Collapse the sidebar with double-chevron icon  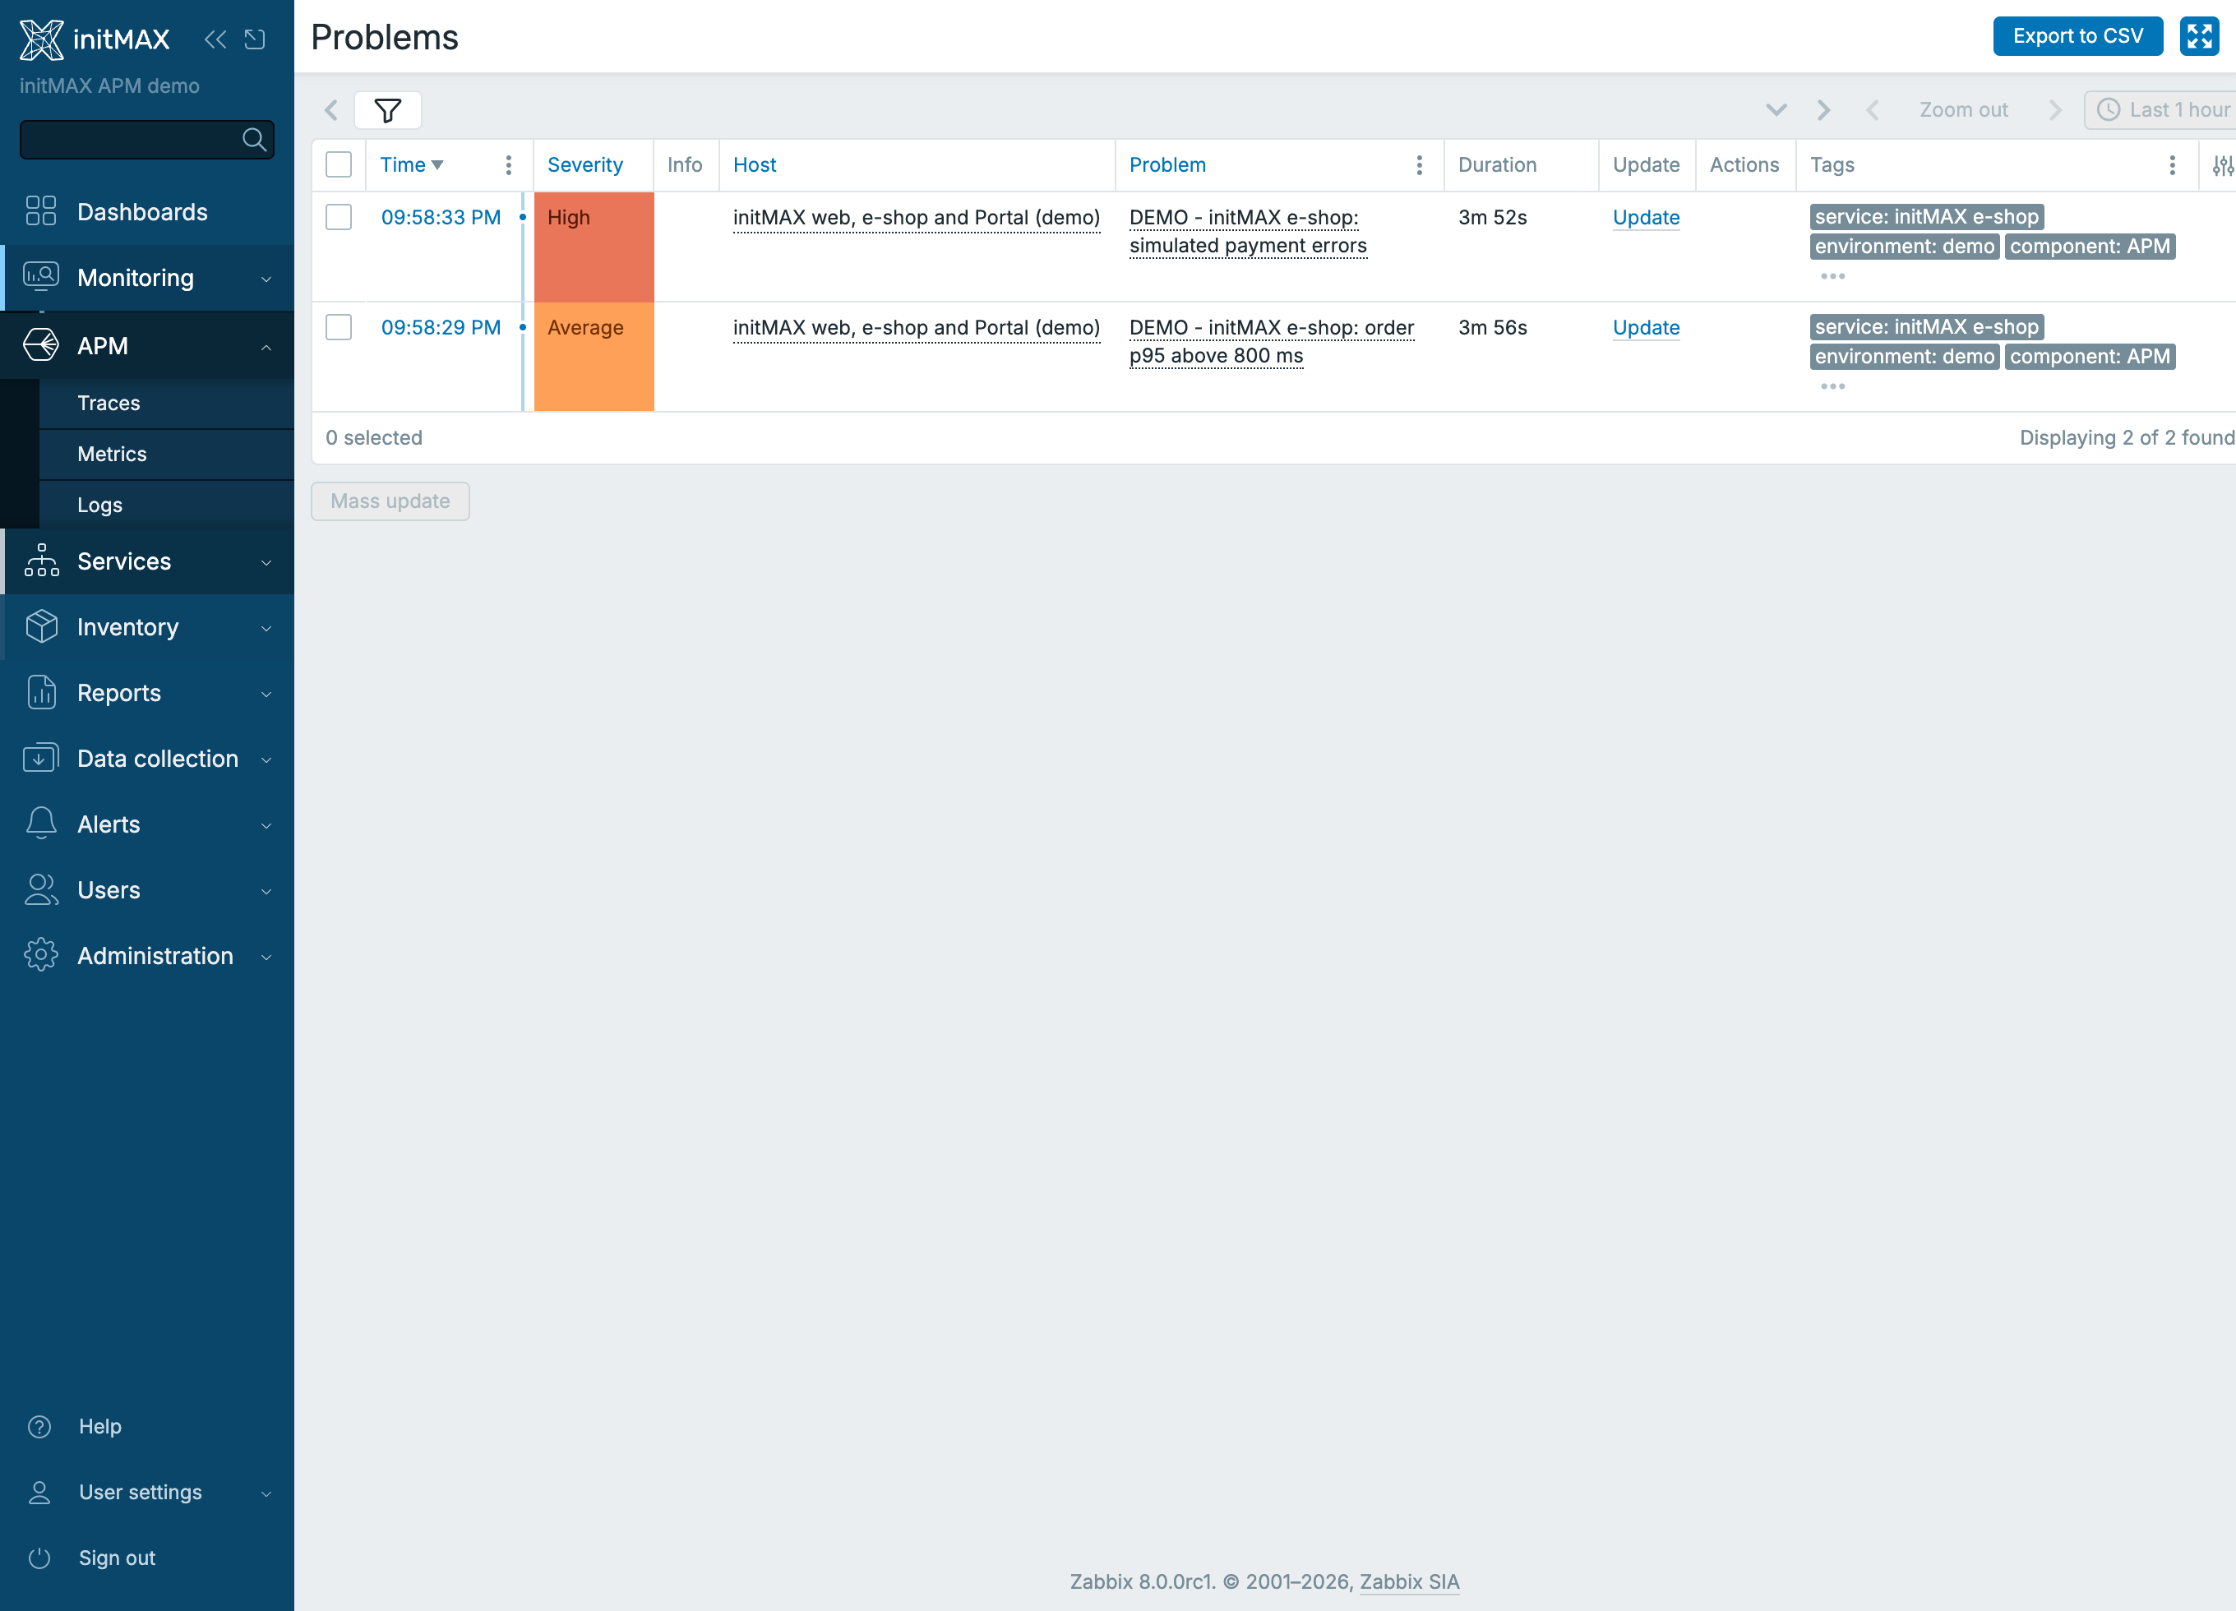(215, 39)
